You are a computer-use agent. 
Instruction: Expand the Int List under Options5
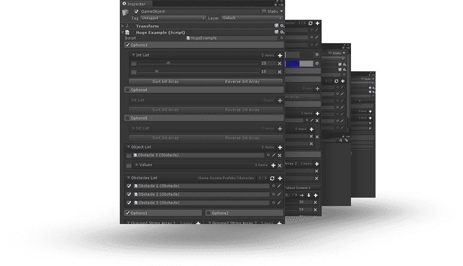point(134,128)
